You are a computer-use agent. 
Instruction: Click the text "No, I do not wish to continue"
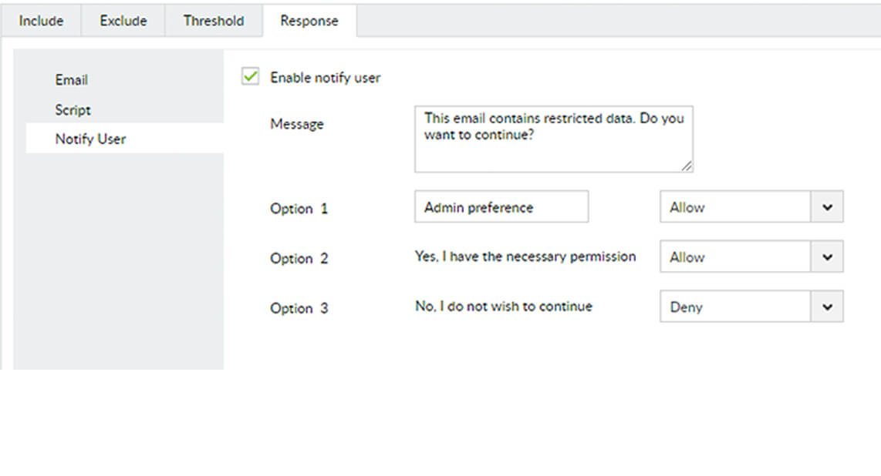tap(504, 307)
